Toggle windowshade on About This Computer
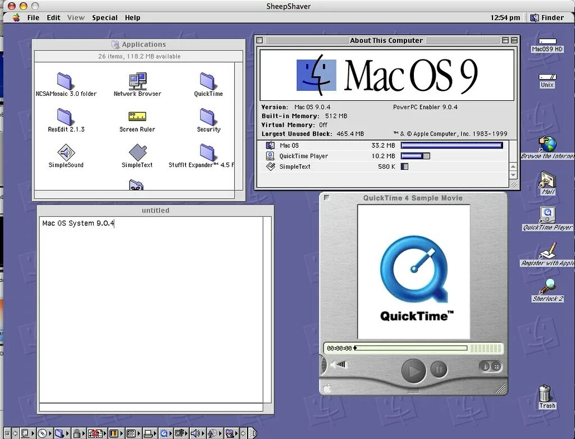575x439 pixels. [514, 40]
